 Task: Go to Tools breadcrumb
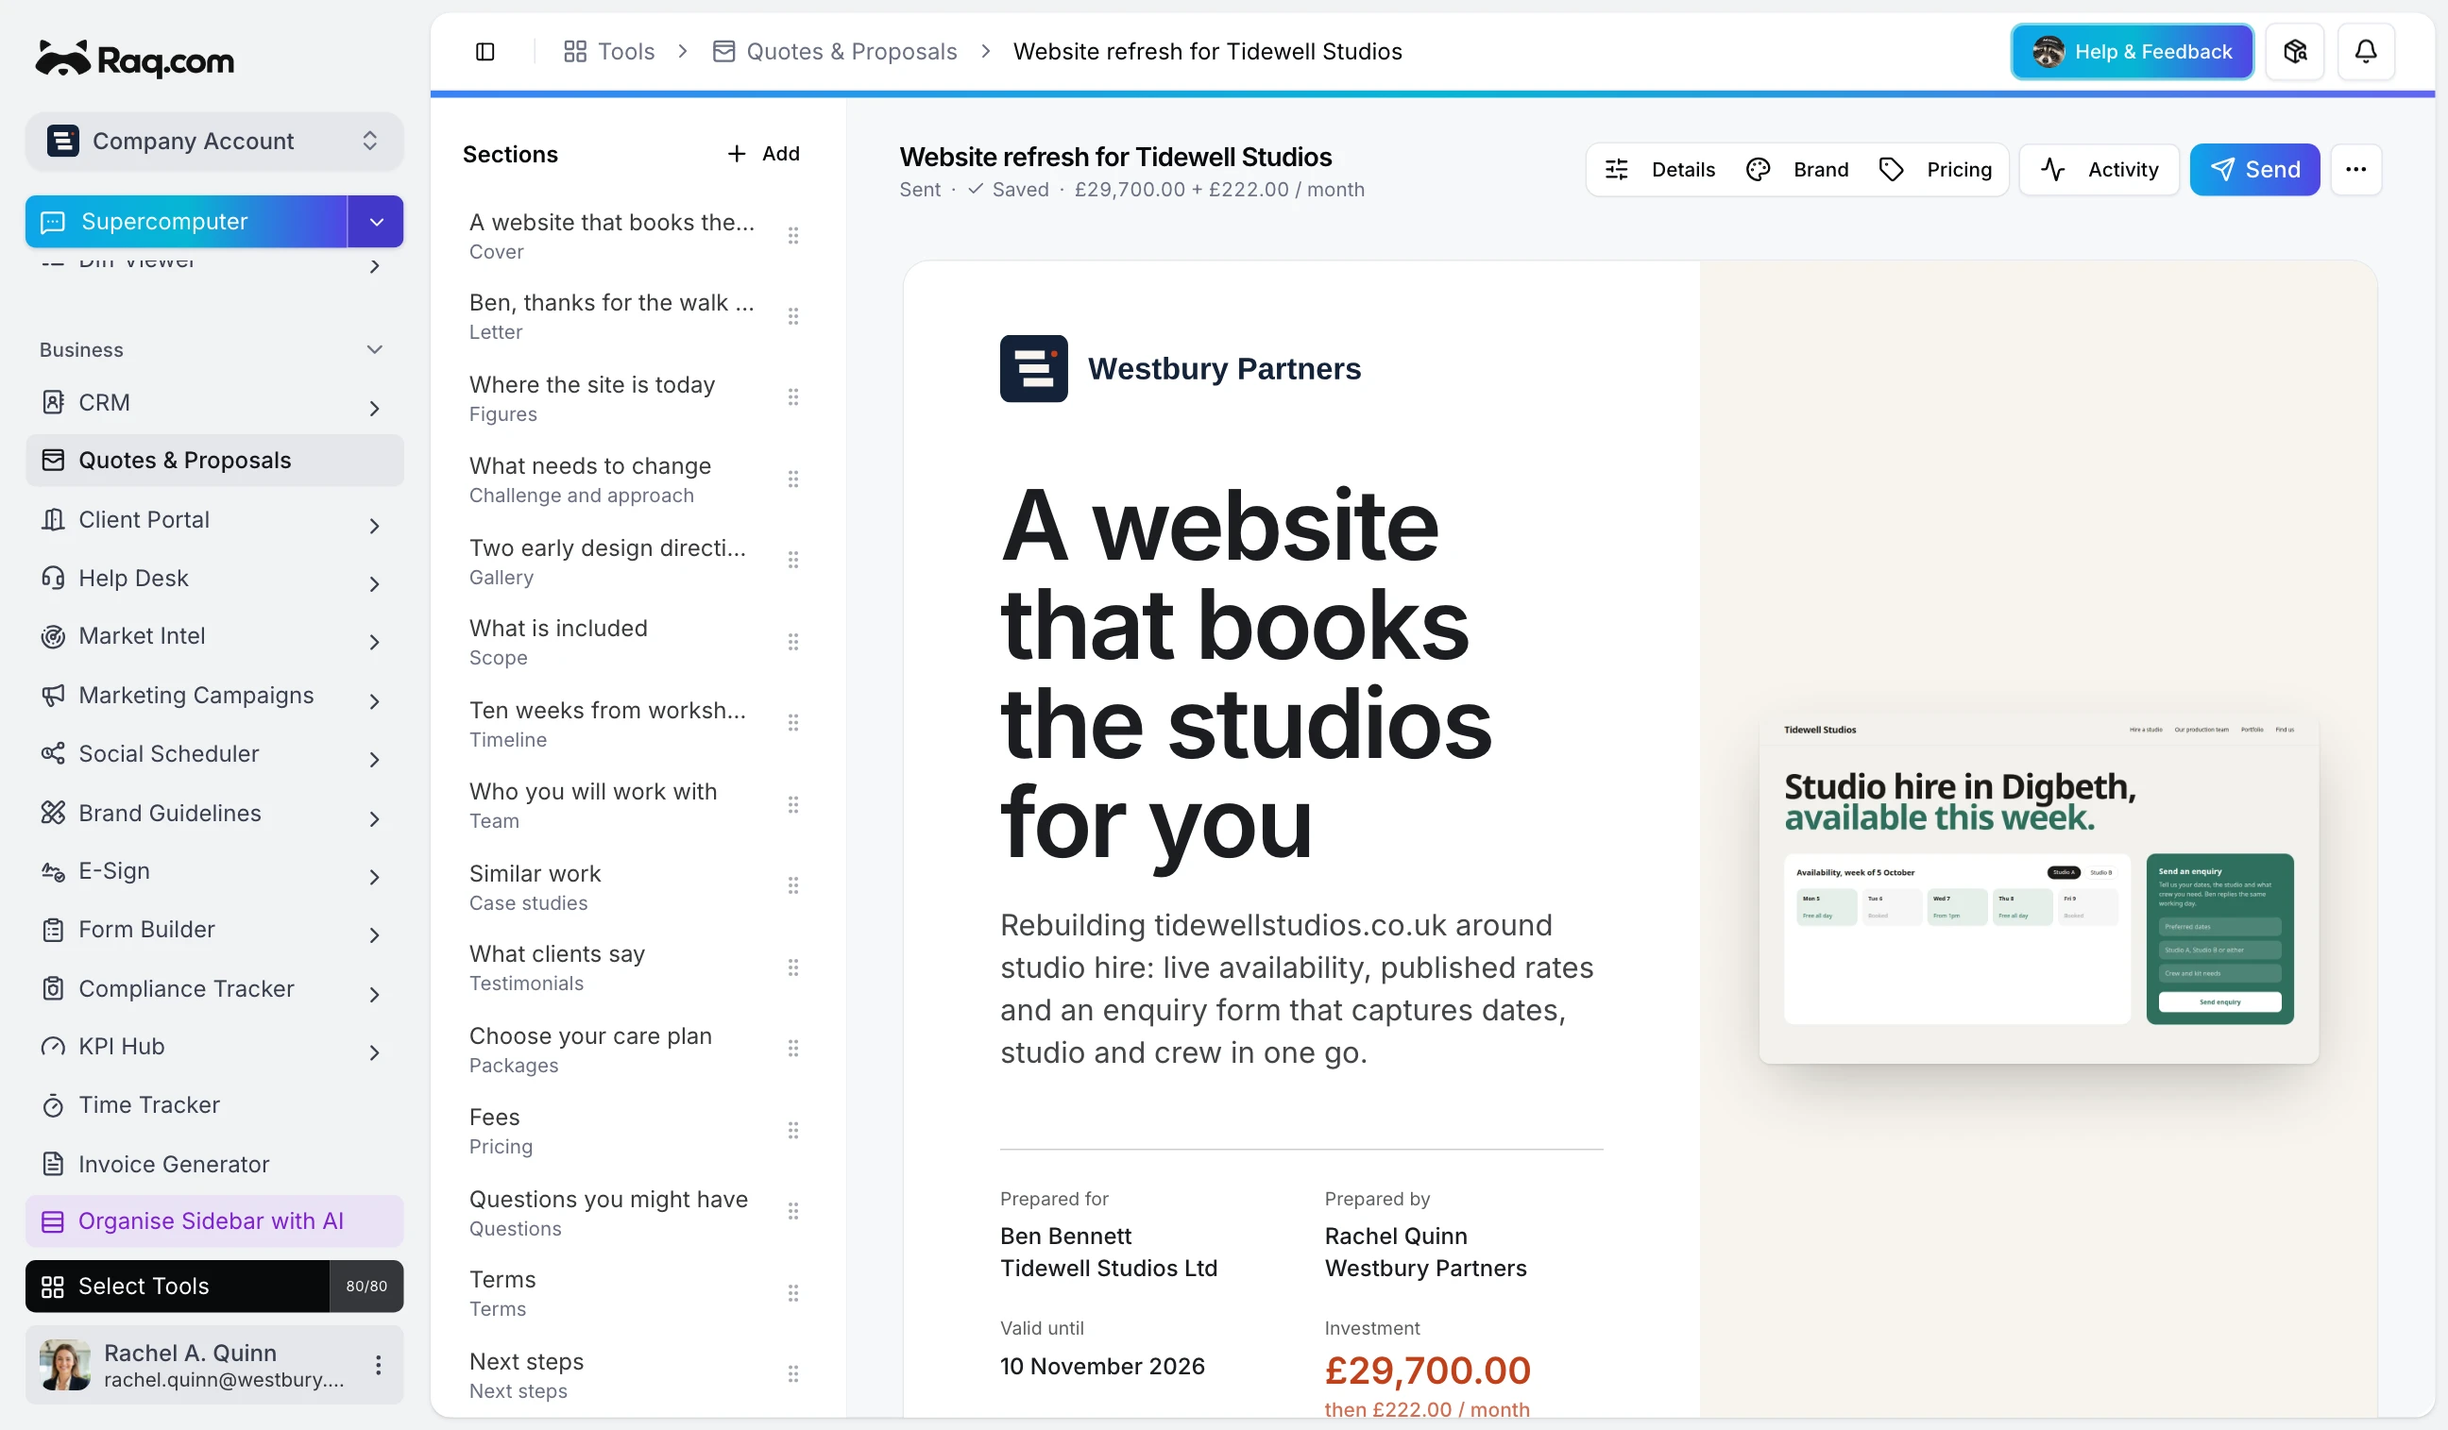(609, 52)
